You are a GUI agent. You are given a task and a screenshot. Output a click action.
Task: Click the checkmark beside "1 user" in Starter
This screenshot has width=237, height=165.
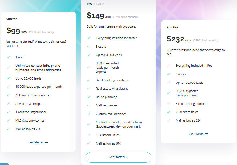coord(8,57)
